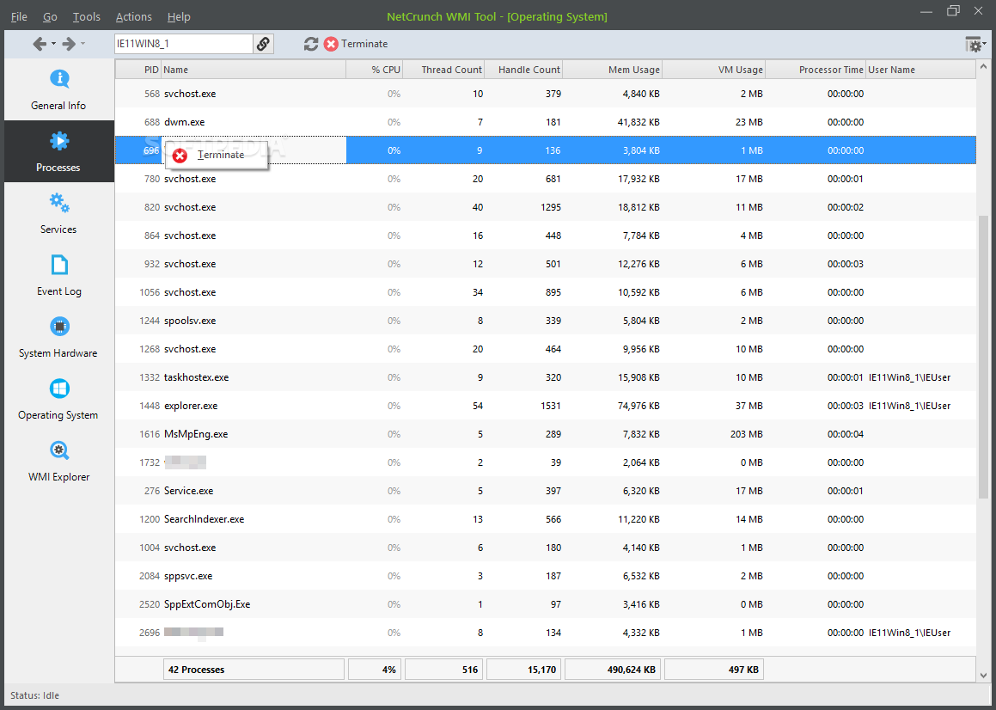Expand the forward history dropdown arrow
This screenshot has width=996, height=710.
pos(82,44)
